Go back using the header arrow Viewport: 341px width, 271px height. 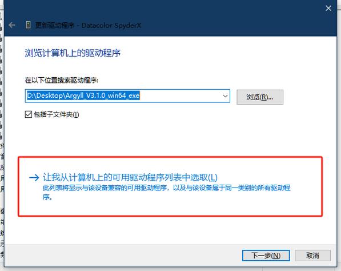(x=12, y=25)
